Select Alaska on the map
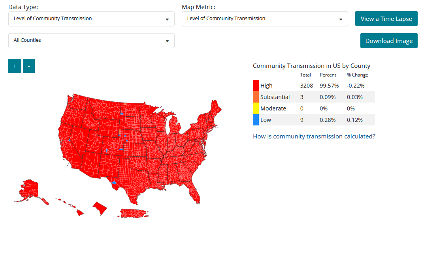 (x=28, y=189)
